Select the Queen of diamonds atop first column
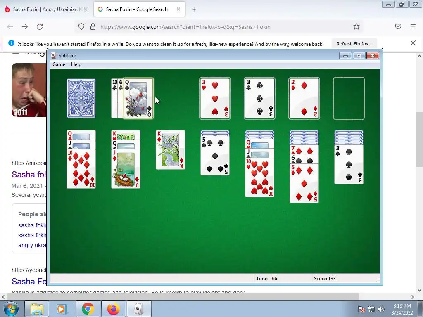 pyautogui.click(x=81, y=135)
